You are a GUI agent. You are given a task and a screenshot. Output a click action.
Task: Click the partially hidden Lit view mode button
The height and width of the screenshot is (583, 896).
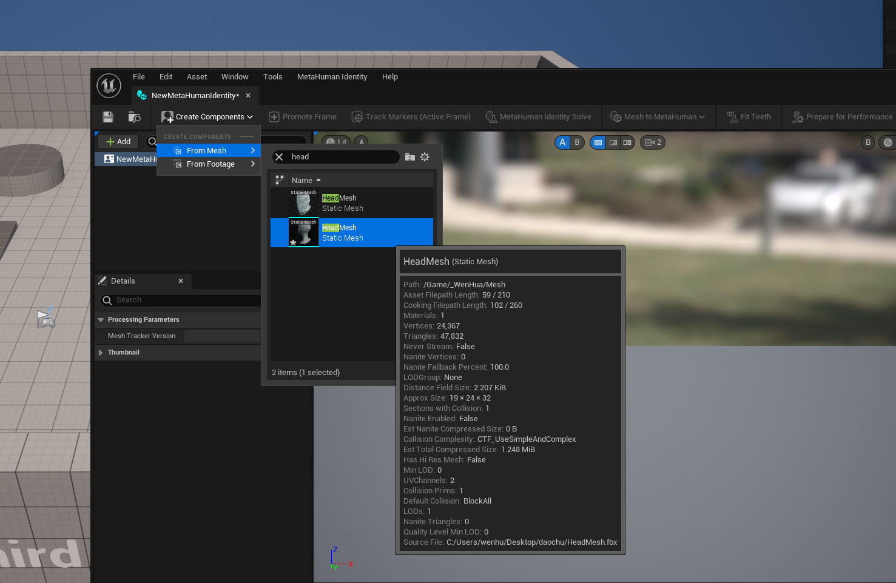[x=336, y=141]
